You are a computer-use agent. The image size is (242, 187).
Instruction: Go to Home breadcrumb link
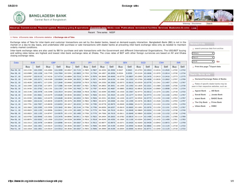tap(15, 37)
